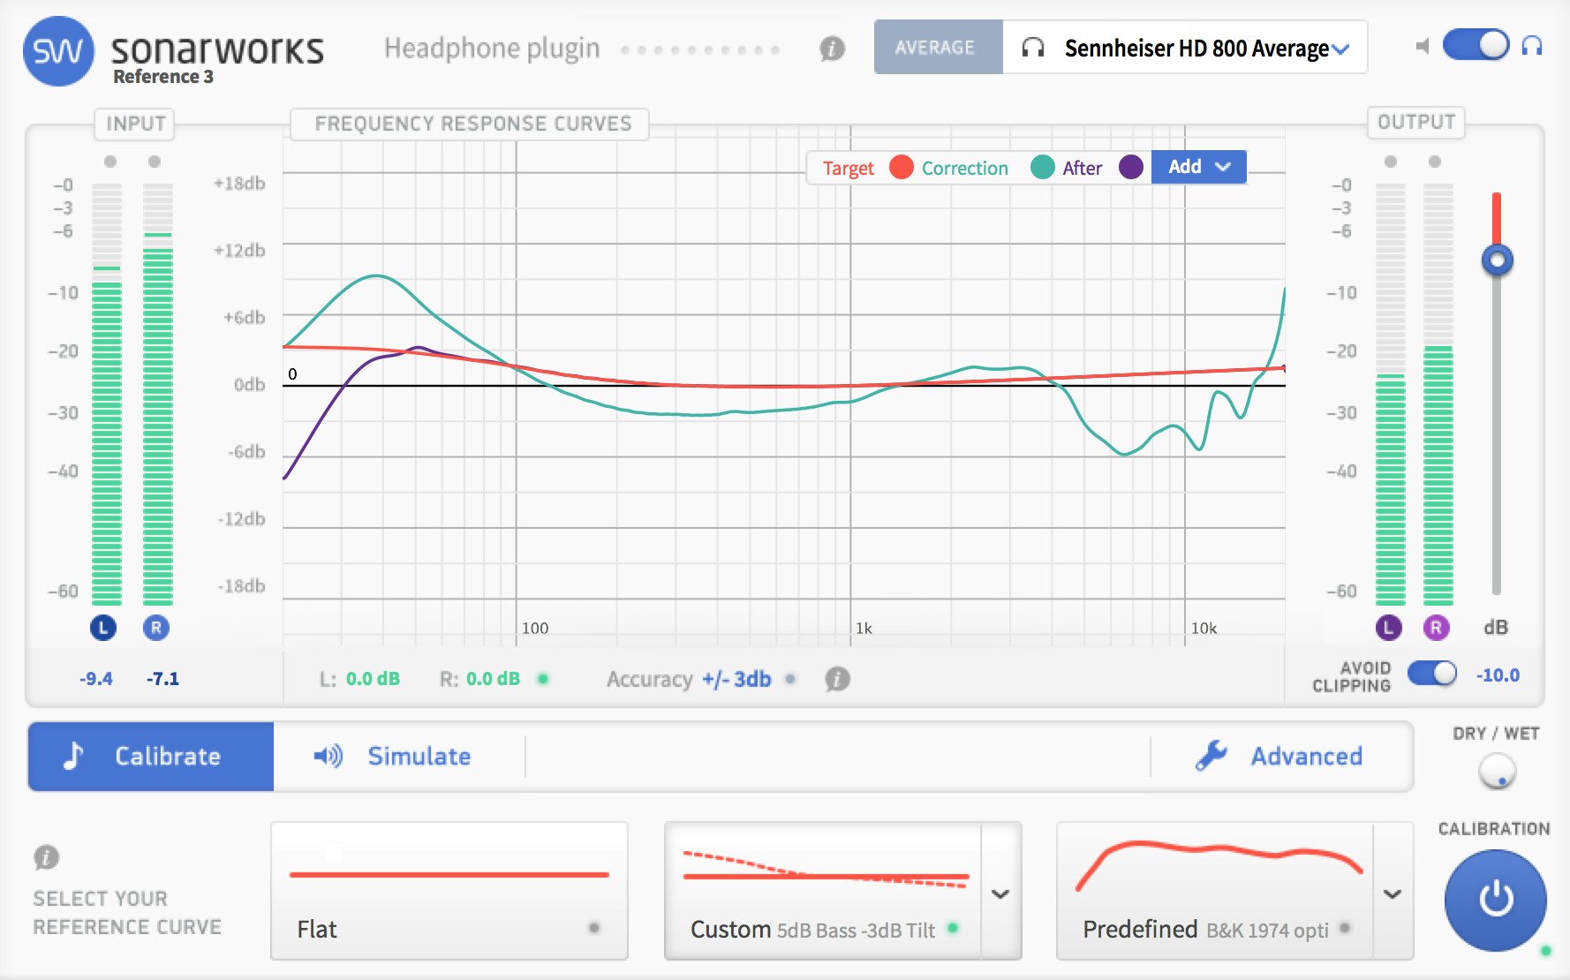Disable the Avoid Clipping switch
This screenshot has height=980, width=1570.
(x=1431, y=674)
